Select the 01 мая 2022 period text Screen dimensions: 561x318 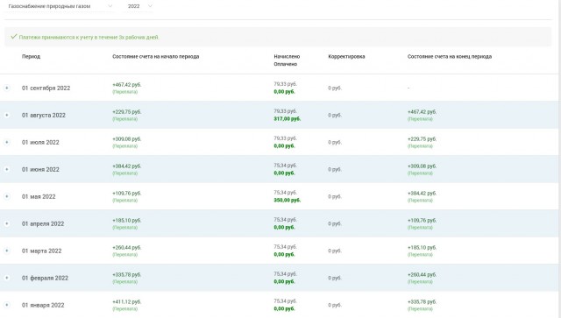(39, 196)
